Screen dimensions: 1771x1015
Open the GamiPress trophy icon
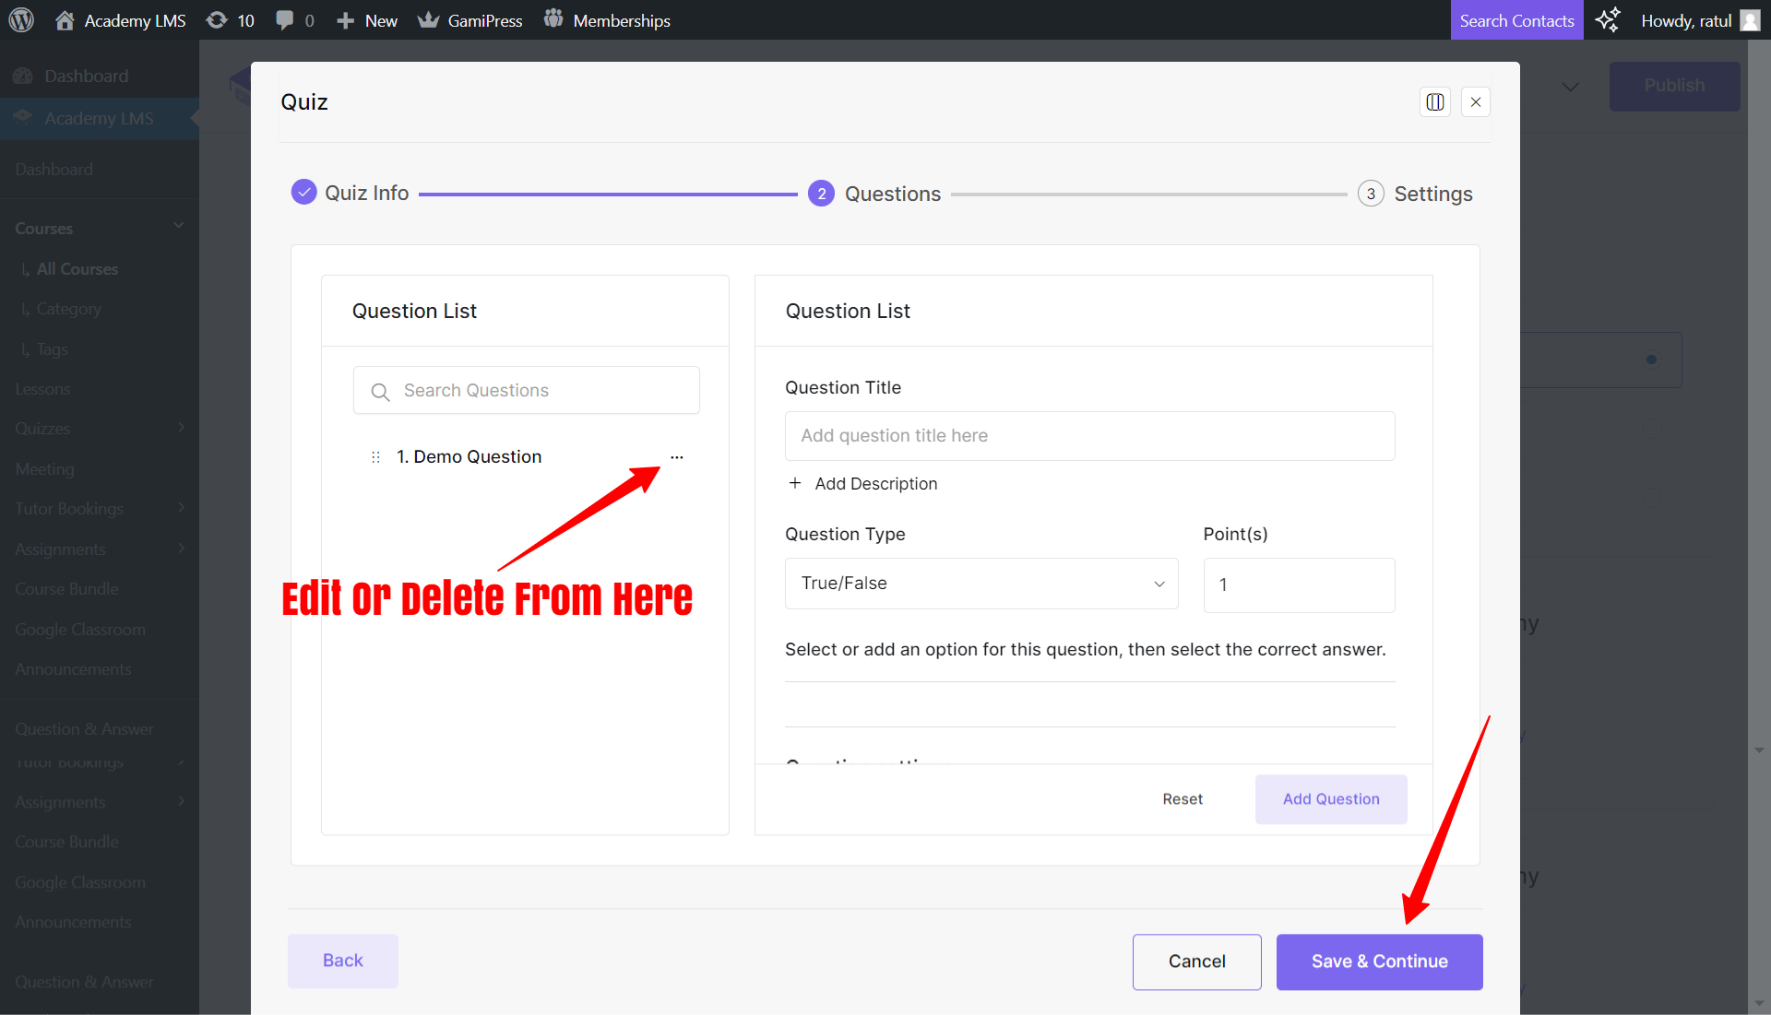[x=429, y=19]
